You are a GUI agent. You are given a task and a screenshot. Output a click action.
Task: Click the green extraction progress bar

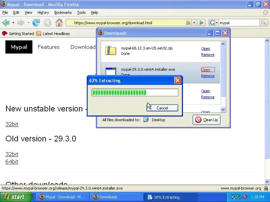[x=135, y=92]
